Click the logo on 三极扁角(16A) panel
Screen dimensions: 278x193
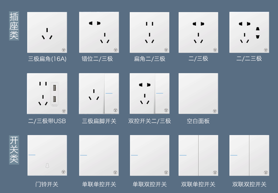coord(63,50)
